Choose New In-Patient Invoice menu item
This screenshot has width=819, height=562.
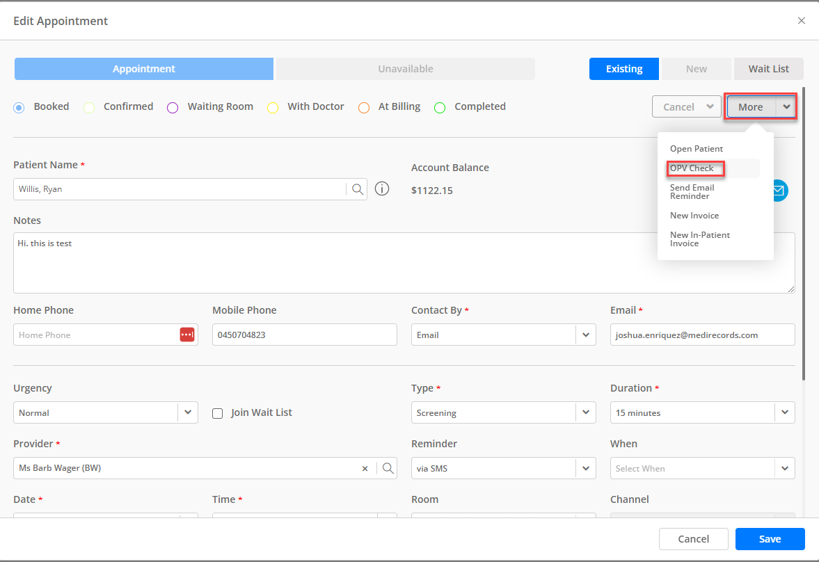700,239
